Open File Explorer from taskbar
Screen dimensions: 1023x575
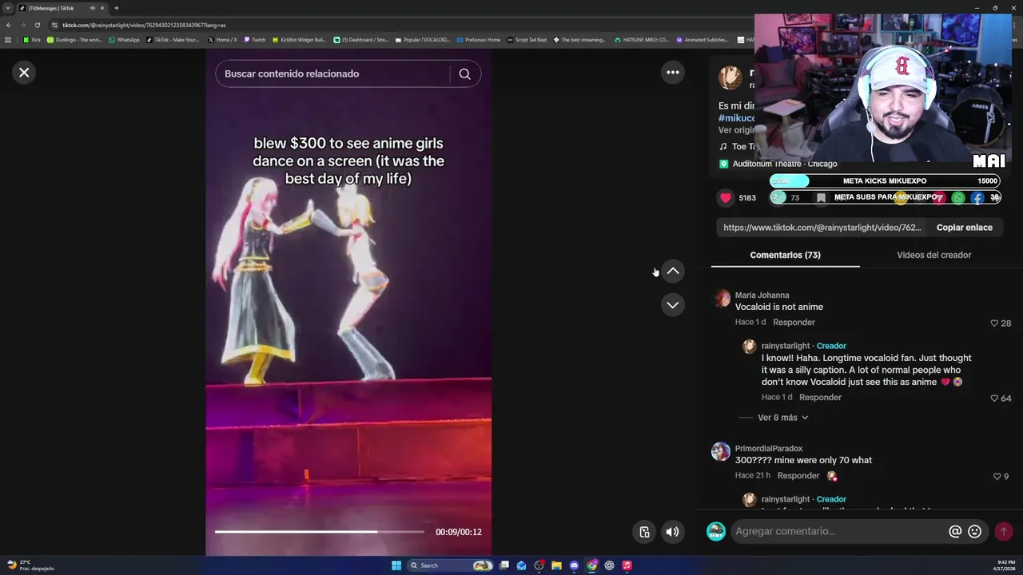point(556,565)
